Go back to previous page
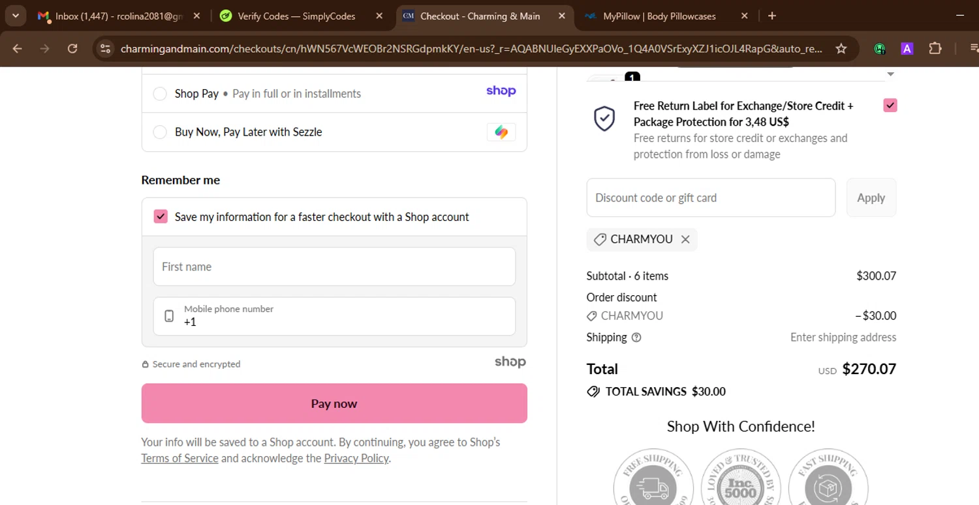The width and height of the screenshot is (979, 505). click(18, 49)
